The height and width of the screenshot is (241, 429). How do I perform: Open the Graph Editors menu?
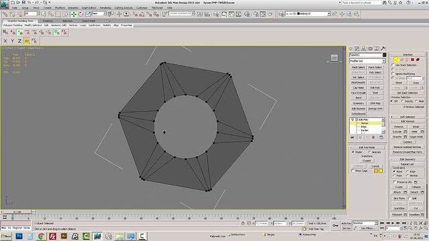point(89,7)
